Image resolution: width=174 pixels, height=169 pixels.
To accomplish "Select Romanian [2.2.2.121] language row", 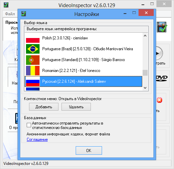I will (83, 71).
